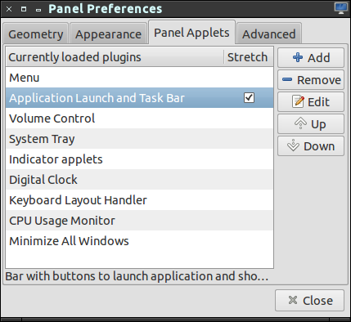Uncheck Stretch for Application Launch and Task Bar

pyautogui.click(x=249, y=97)
